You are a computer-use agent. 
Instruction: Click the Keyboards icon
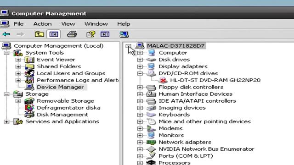151,115
